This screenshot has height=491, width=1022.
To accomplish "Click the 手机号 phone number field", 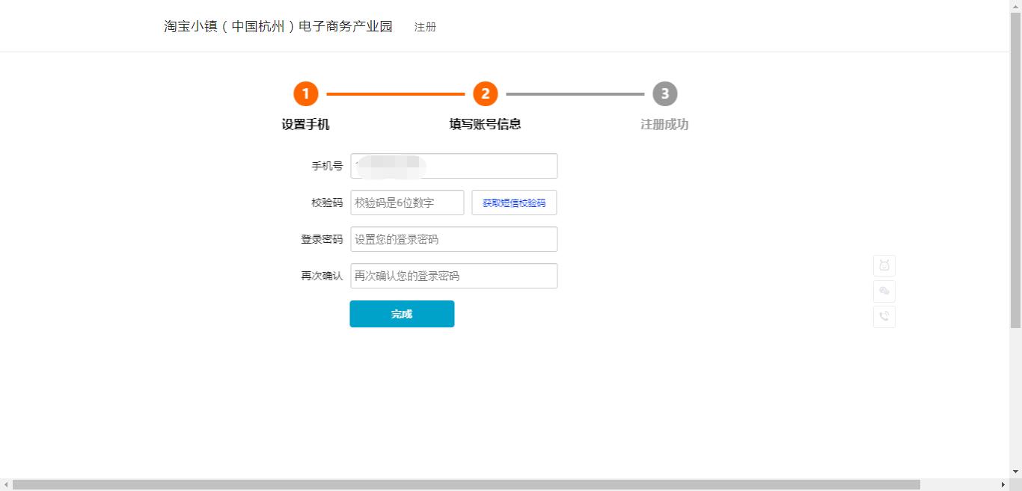I will [453, 166].
